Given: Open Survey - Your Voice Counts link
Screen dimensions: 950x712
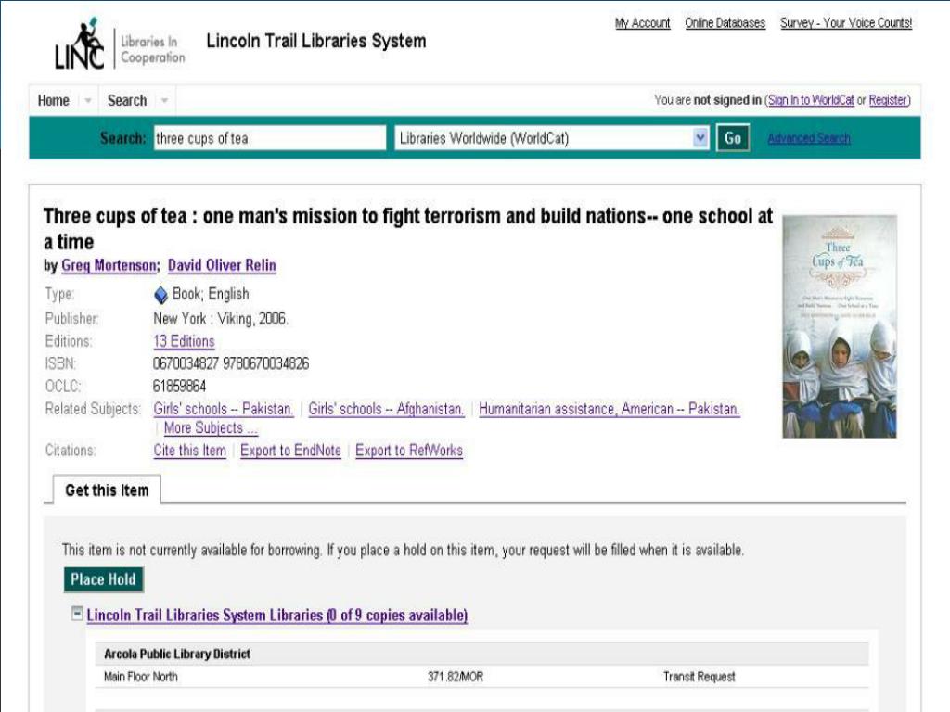Looking at the screenshot, I should (x=846, y=23).
